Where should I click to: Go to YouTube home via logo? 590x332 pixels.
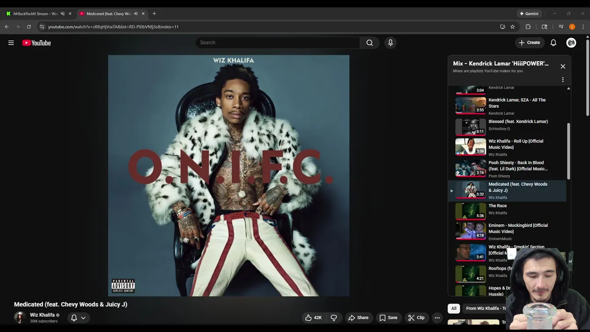(x=36, y=43)
